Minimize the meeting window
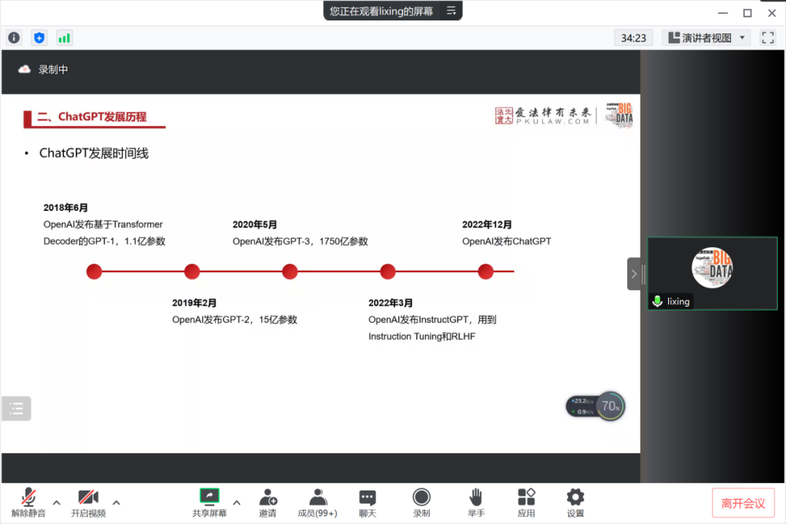786x524 pixels. (723, 13)
